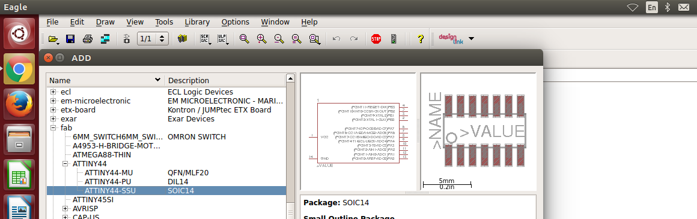Open the designlink dropdown arrow
Image resolution: width=697 pixels, height=219 pixels.
click(x=471, y=39)
